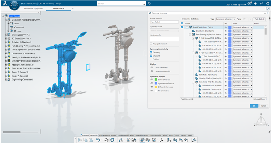Click the Cut scissors icon in bottom toolbar
Image resolution: width=272 pixels, height=144 pixels.
80,140
